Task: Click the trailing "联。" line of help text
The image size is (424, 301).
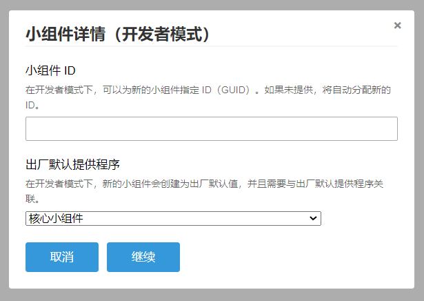Action: pos(32,199)
